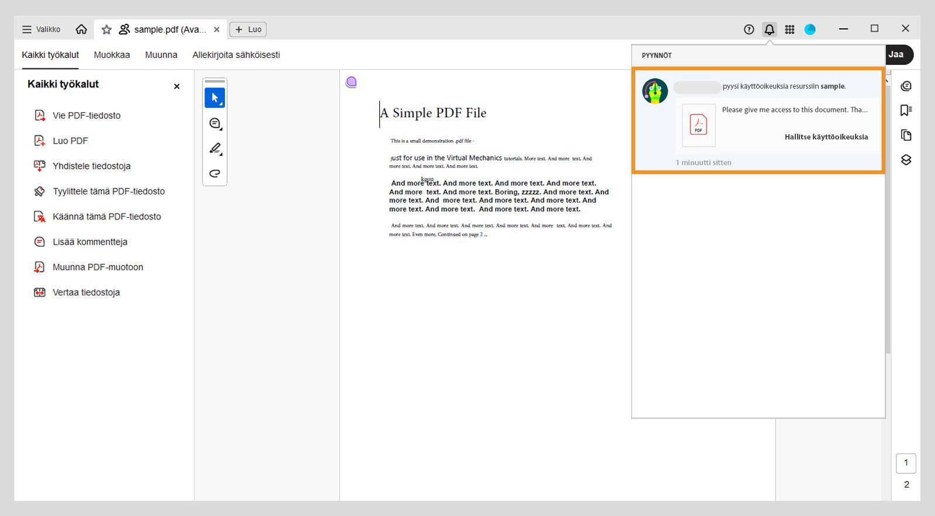The height and width of the screenshot is (516, 935).
Task: Click the access request message text
Action: 795,110
